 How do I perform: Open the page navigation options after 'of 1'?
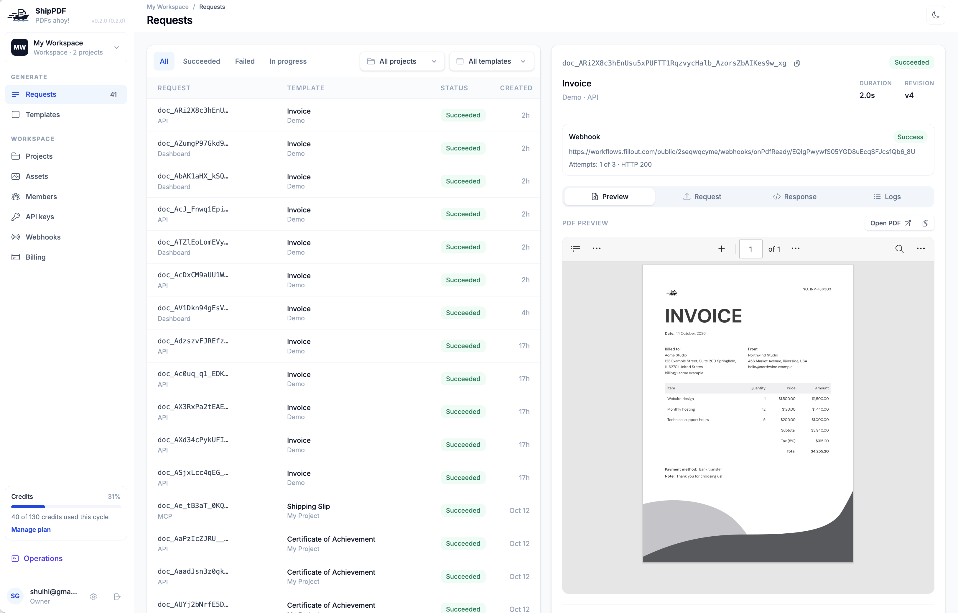click(x=795, y=249)
